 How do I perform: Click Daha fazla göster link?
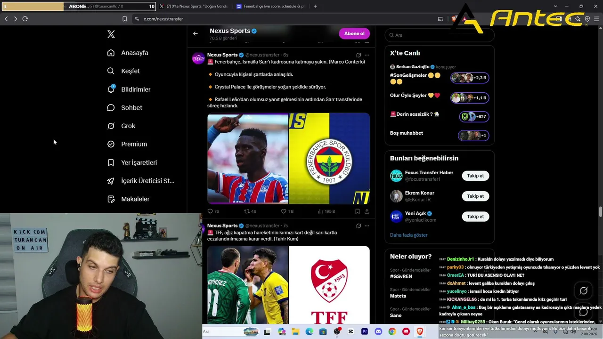[x=409, y=235]
